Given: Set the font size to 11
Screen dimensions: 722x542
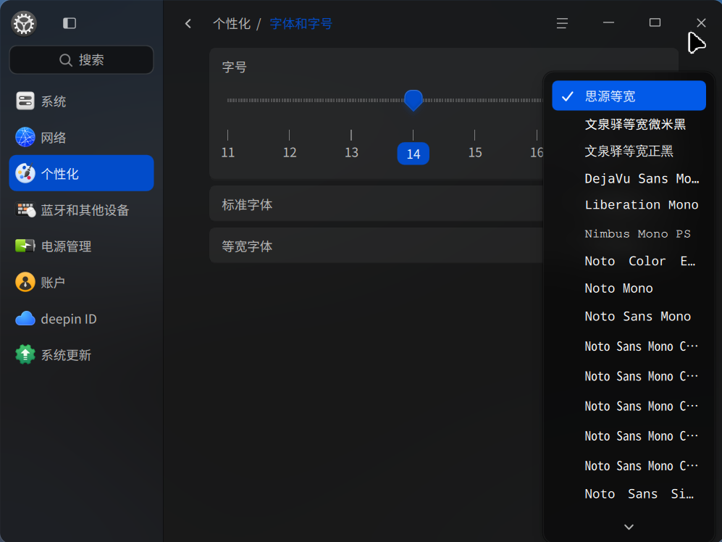Looking at the screenshot, I should [x=228, y=152].
